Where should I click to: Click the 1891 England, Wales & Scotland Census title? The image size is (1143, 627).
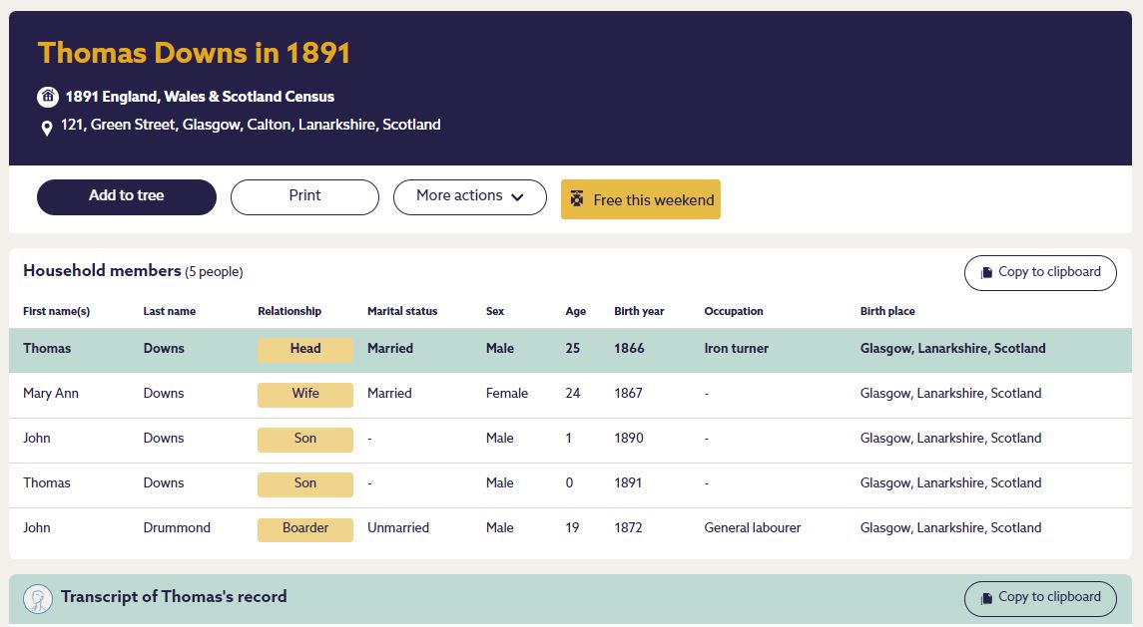tap(200, 97)
